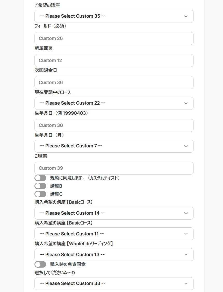The width and height of the screenshot is (223, 292).
Task: Open the Custom 13 WholeLife reading dropdown
Action: 114,255
